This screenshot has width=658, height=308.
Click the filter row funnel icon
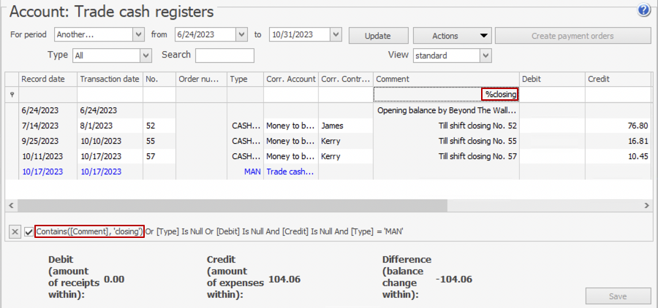(x=10, y=94)
